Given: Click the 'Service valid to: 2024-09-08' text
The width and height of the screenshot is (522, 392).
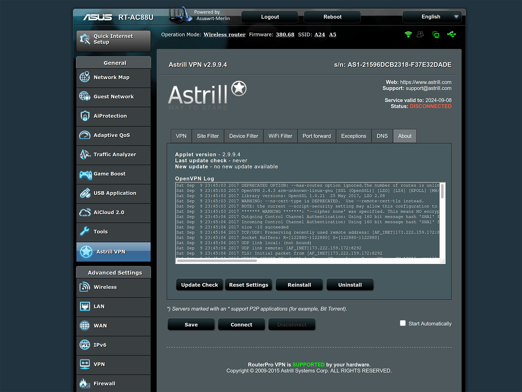Looking at the screenshot, I should pyautogui.click(x=418, y=100).
